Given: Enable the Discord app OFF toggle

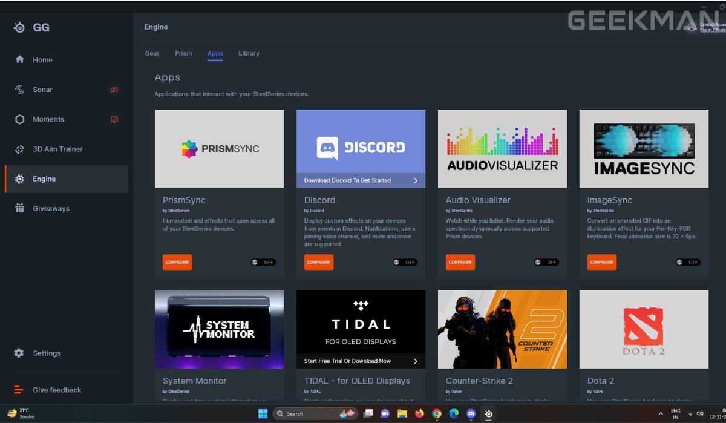Looking at the screenshot, I should (405, 262).
